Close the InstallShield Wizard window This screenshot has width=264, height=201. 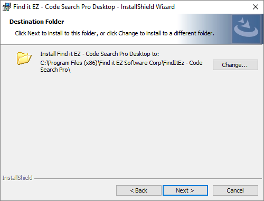pyautogui.click(x=256, y=7)
